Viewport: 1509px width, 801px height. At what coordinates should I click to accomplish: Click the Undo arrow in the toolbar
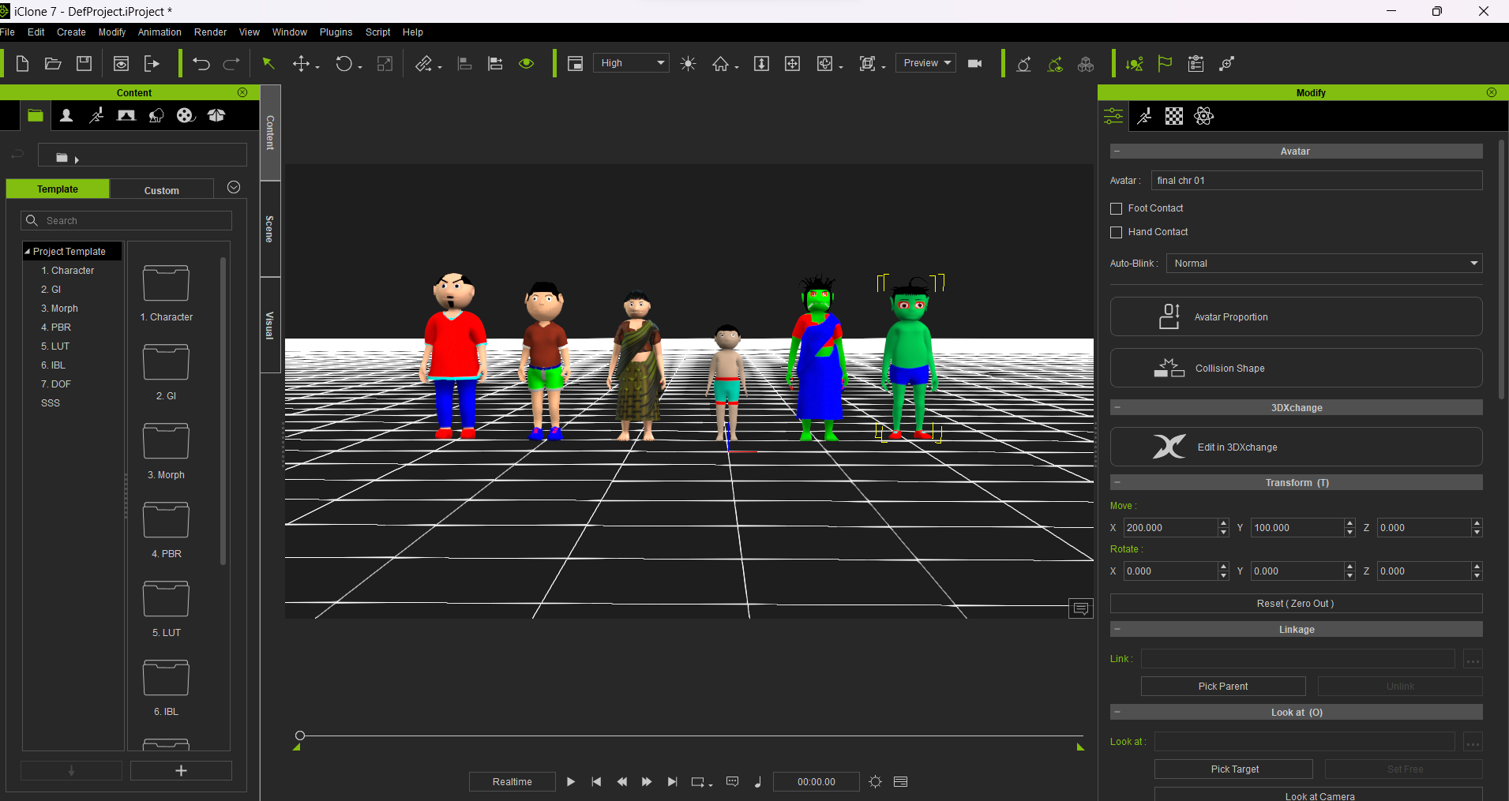click(201, 64)
